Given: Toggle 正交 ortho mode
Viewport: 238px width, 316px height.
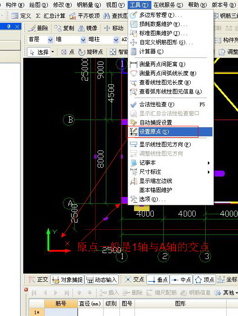Looking at the screenshot, I should coord(38,280).
